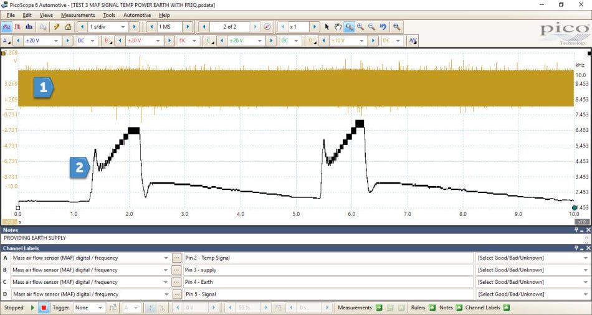Viewport: 592px width, 315px height.
Task: Click ellipsis button for channel C label
Action: pos(176,282)
